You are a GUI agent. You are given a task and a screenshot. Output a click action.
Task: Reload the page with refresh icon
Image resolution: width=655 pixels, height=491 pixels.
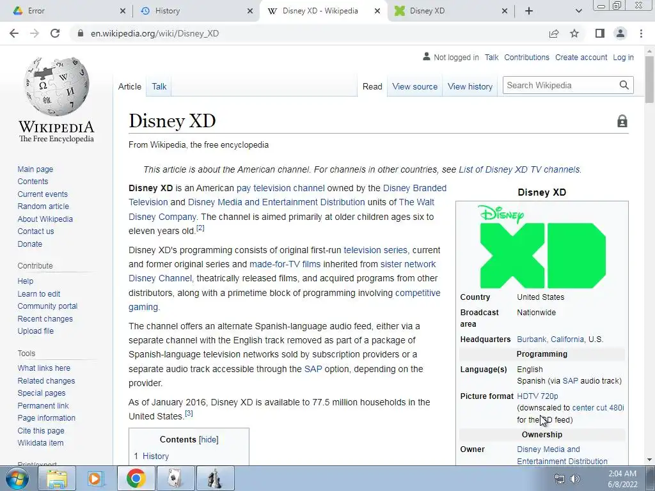click(x=55, y=33)
